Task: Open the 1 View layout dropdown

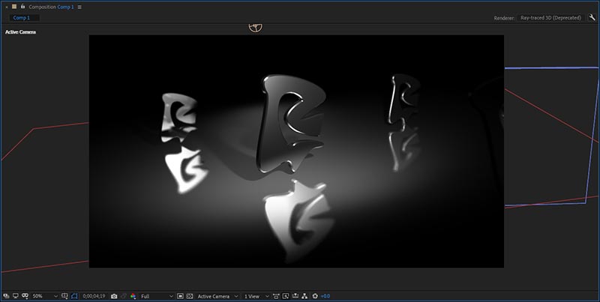Action: click(256, 296)
